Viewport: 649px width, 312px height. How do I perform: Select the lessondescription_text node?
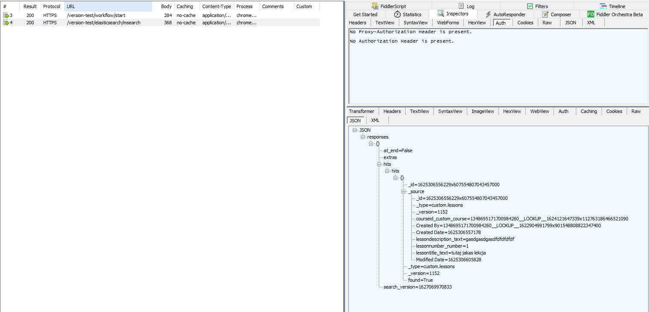click(465, 239)
